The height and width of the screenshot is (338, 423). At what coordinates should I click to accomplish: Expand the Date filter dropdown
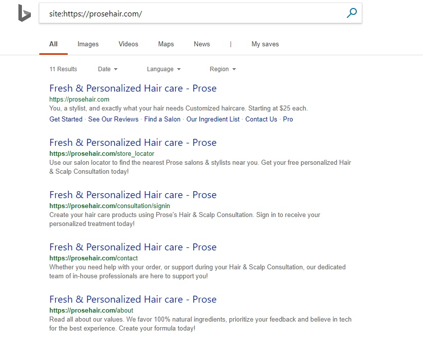(107, 69)
